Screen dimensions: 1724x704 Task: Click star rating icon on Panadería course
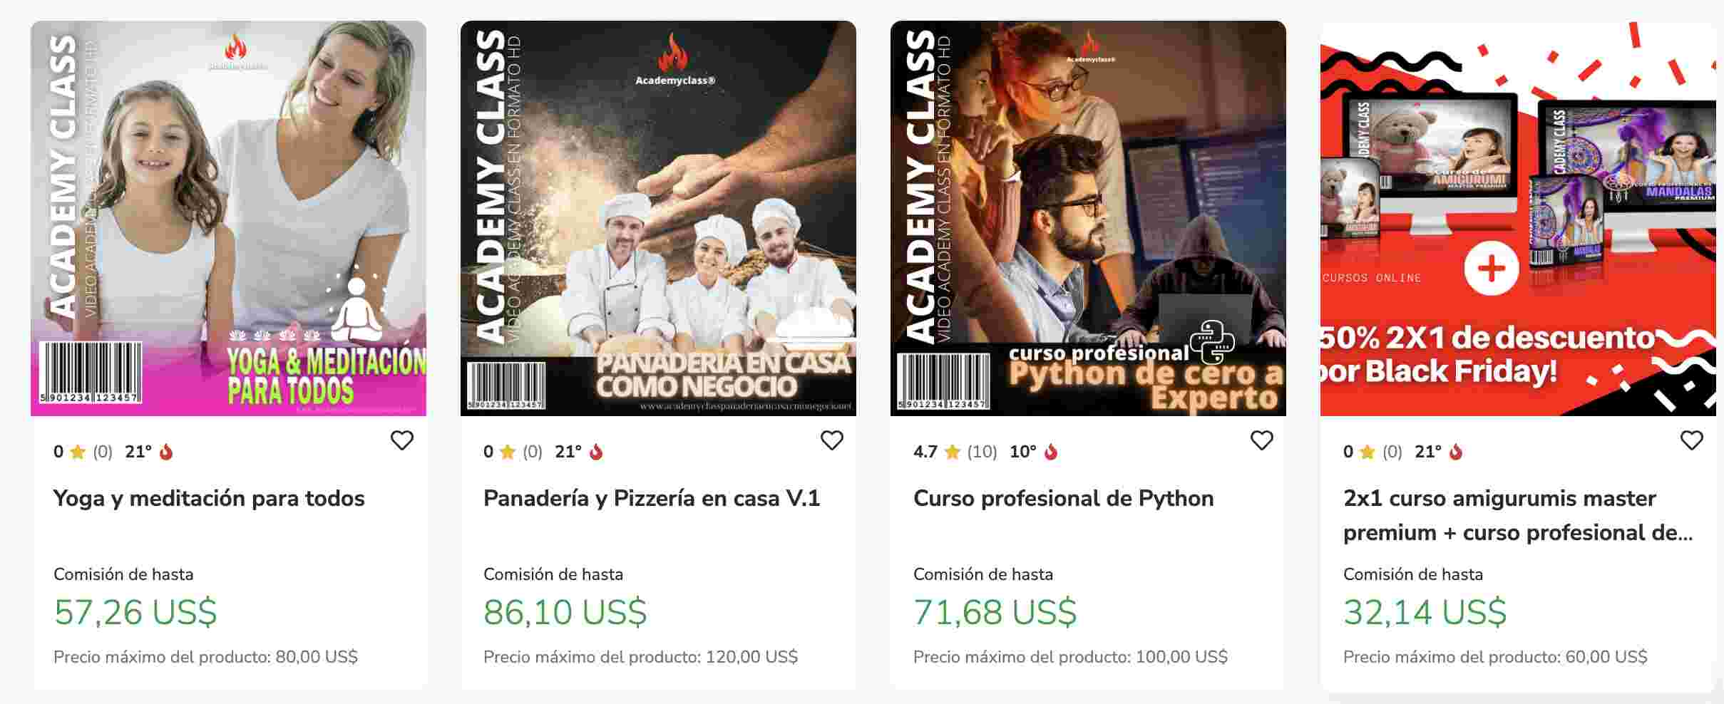508,452
